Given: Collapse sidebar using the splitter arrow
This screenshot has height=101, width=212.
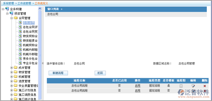Looking at the screenshot, I should (43, 63).
